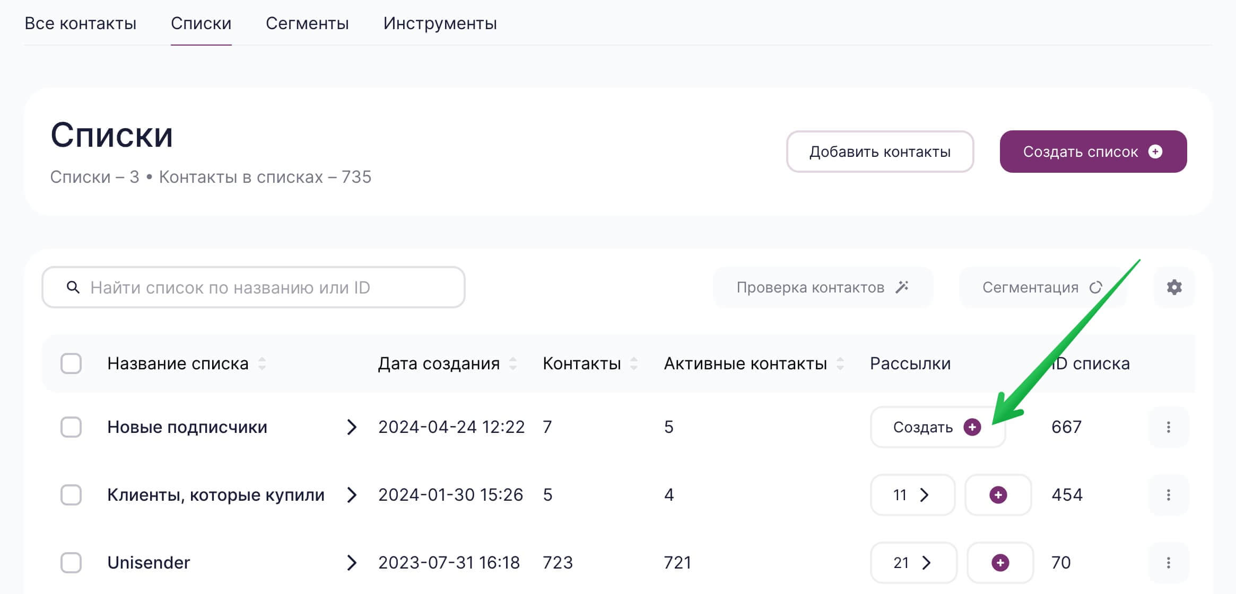Open the 11 campaigns via the chevron
Viewport: 1236px width, 594px height.
(x=925, y=495)
